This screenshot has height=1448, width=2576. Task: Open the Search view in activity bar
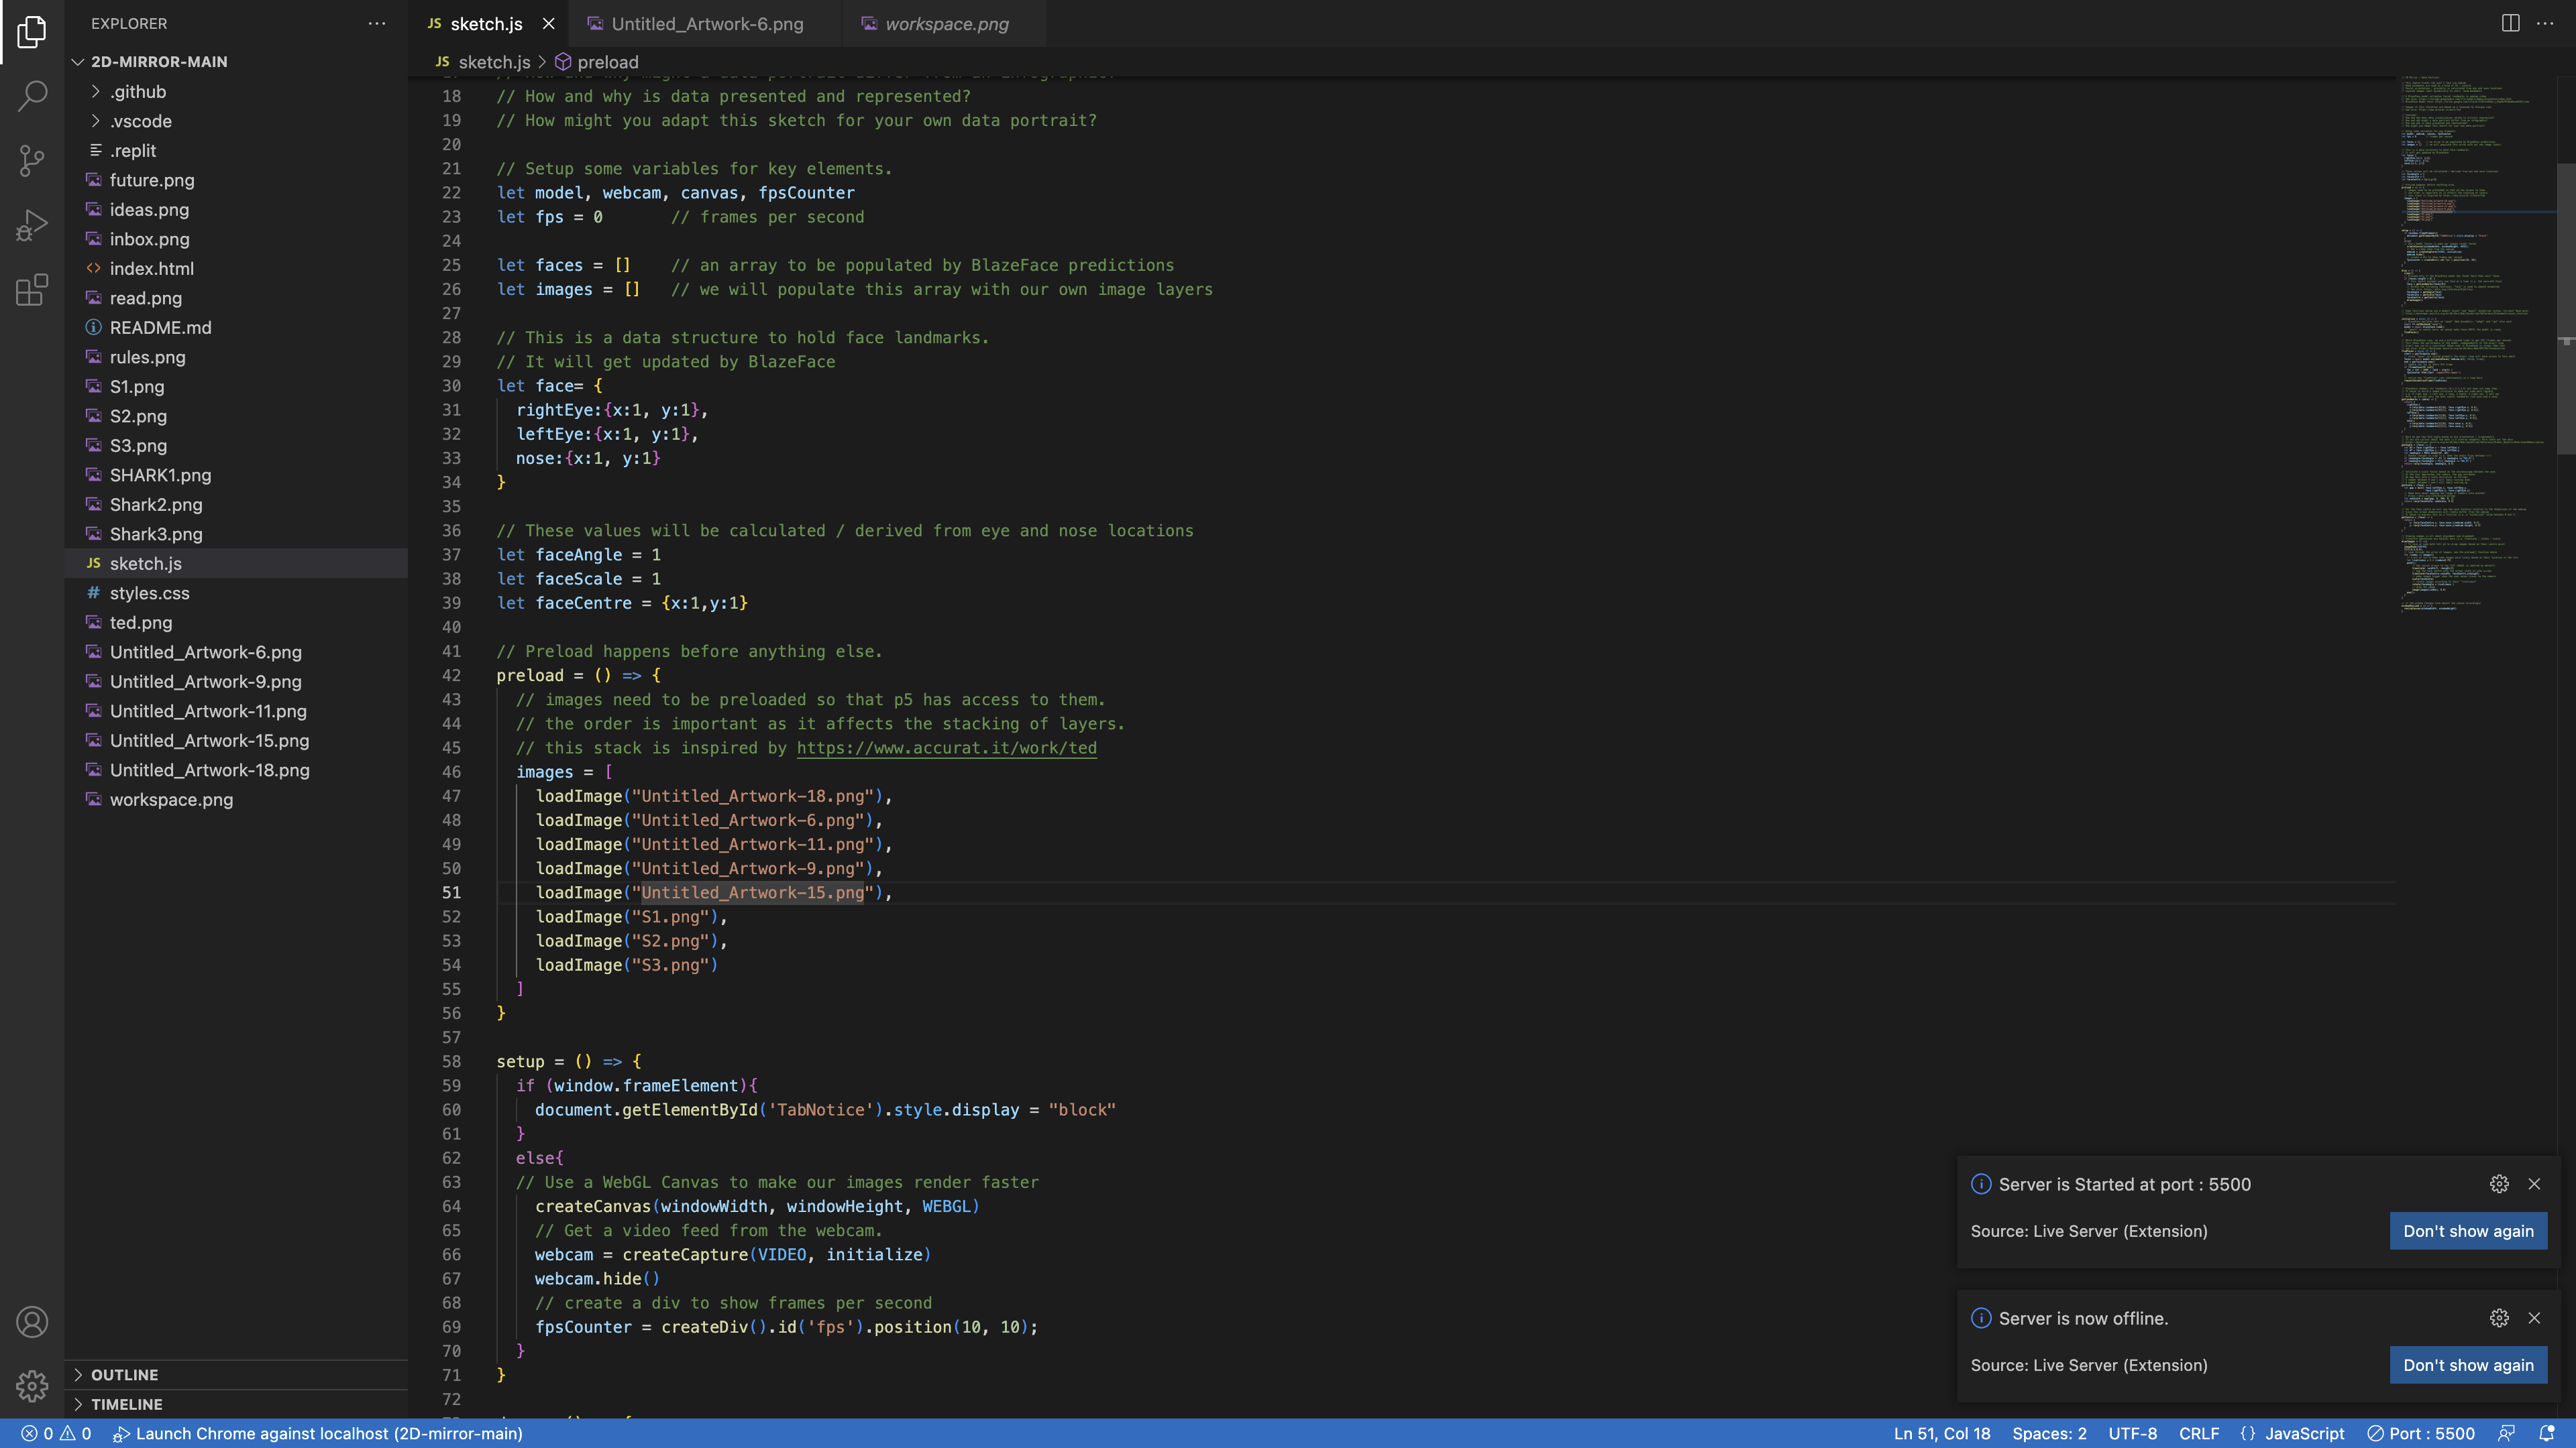[x=32, y=97]
